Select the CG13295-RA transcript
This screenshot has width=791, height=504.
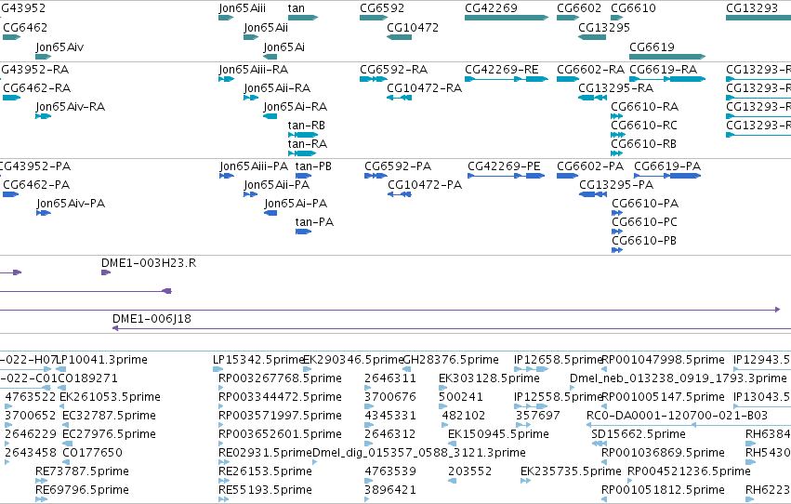(x=592, y=98)
